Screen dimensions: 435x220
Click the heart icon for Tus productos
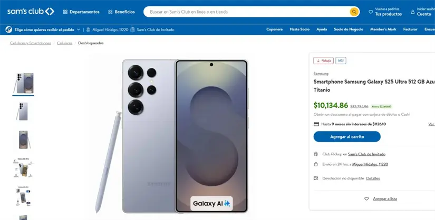(x=371, y=12)
